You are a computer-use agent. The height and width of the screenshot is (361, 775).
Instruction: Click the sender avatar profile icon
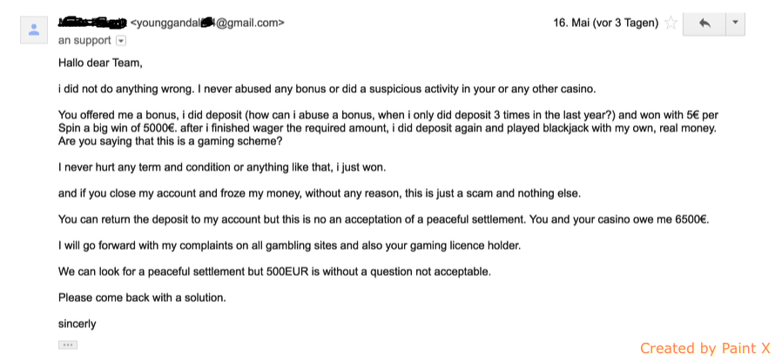point(34,30)
